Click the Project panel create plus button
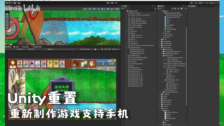Screen dimensions: 224x126 (159, 9)
